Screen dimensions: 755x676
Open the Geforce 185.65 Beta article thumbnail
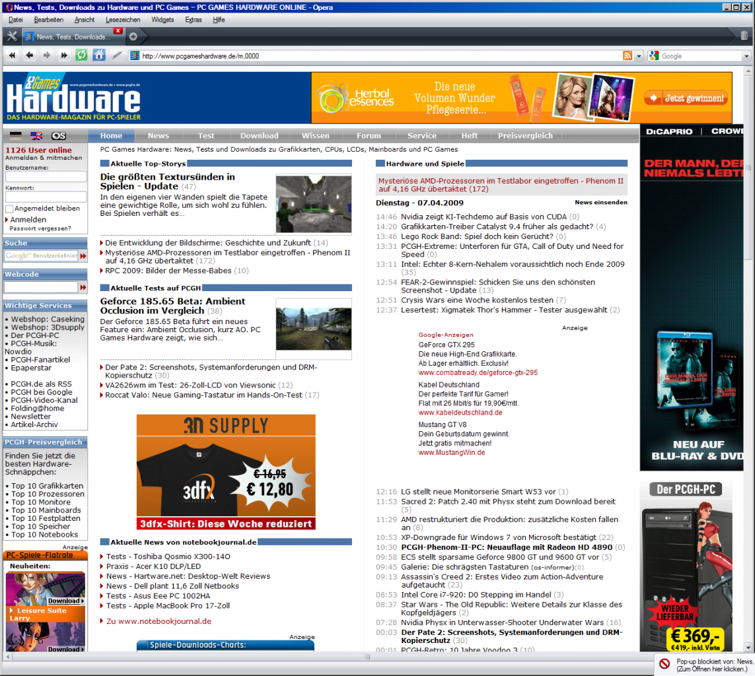coord(314,329)
